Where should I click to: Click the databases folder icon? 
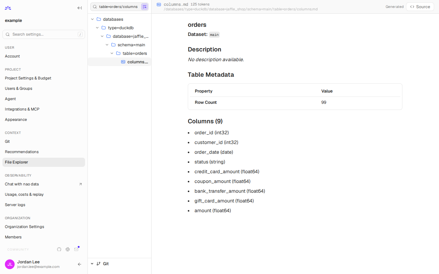(99, 19)
